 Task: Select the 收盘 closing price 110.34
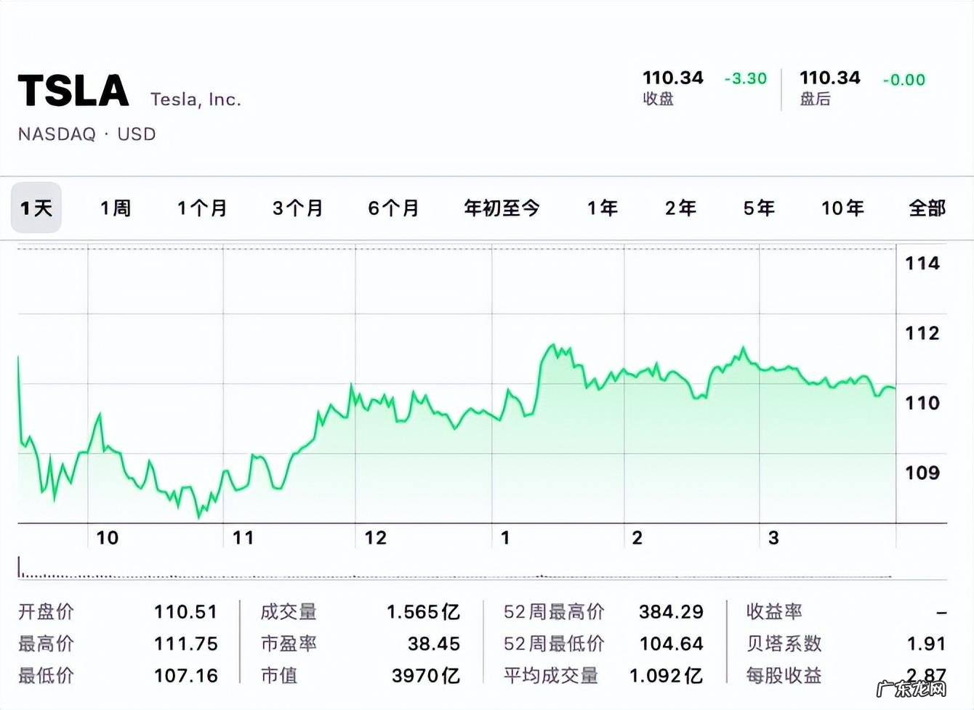pyautogui.click(x=672, y=78)
